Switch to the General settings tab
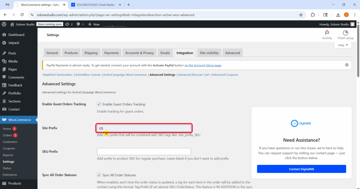The height and width of the screenshot is (189, 360). [52, 53]
